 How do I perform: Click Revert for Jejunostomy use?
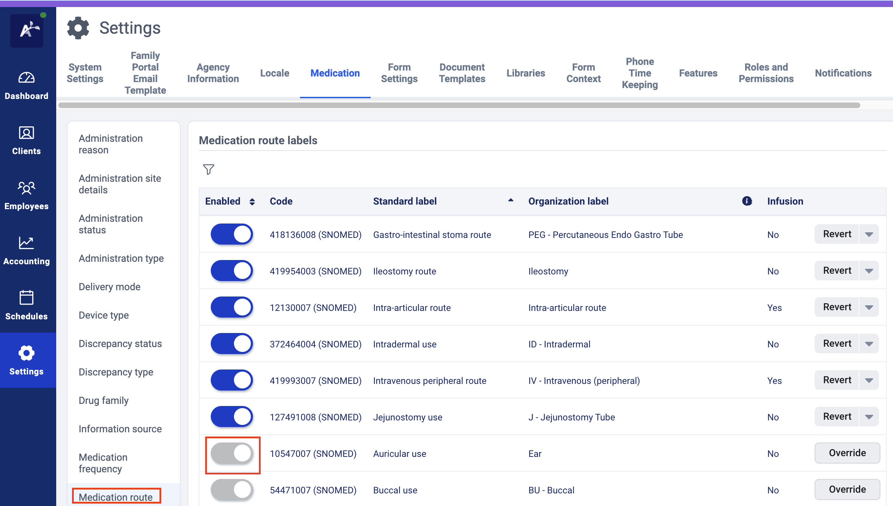coord(837,417)
